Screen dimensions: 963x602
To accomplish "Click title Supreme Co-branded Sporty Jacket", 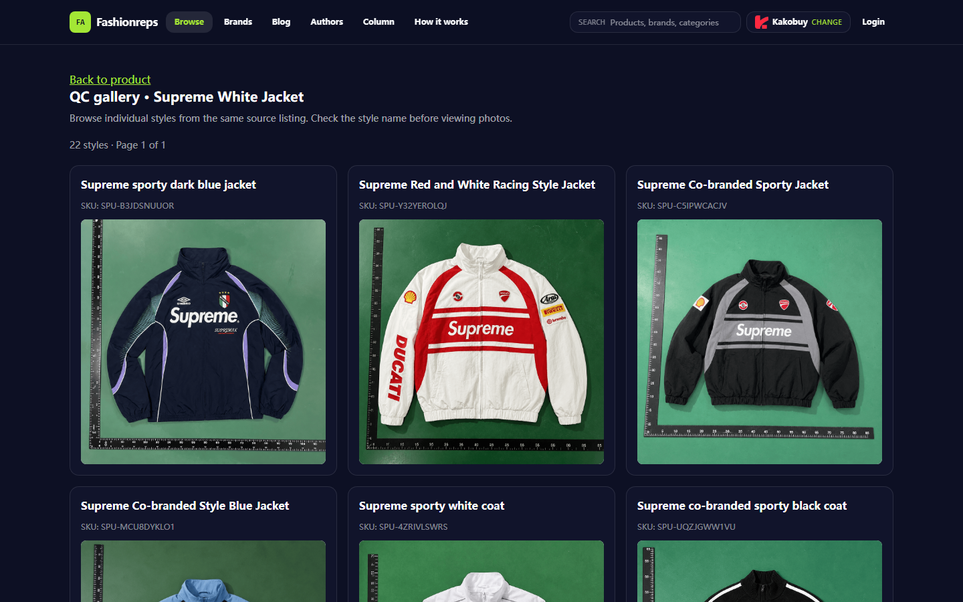I will [x=733, y=185].
